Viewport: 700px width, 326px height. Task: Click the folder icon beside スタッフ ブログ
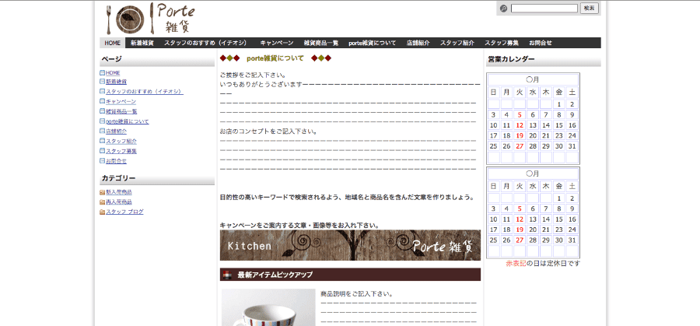(x=102, y=212)
